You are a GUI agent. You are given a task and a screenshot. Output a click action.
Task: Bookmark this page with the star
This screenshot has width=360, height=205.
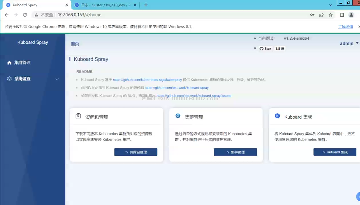pos(331,15)
